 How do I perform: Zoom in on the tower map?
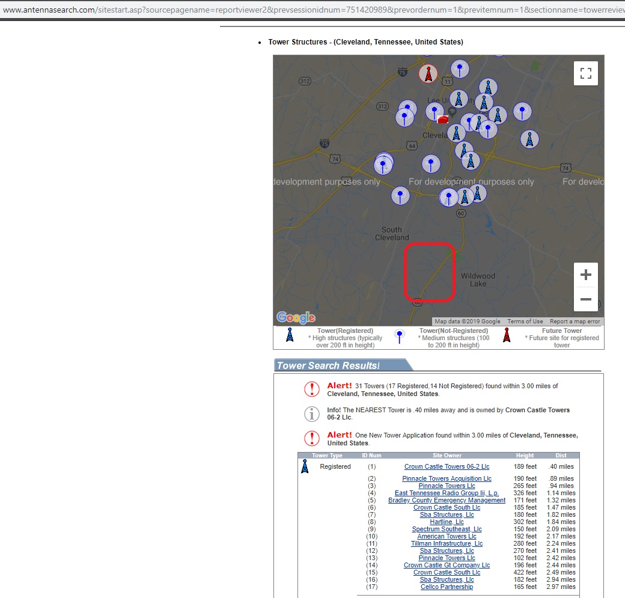coord(585,275)
